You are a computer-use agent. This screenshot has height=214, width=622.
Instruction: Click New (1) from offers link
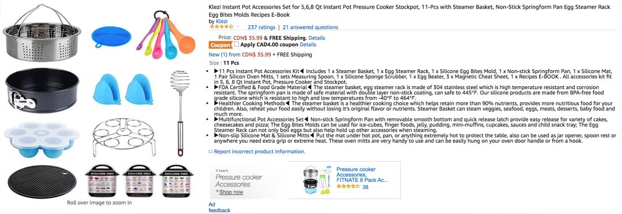tap(240, 55)
